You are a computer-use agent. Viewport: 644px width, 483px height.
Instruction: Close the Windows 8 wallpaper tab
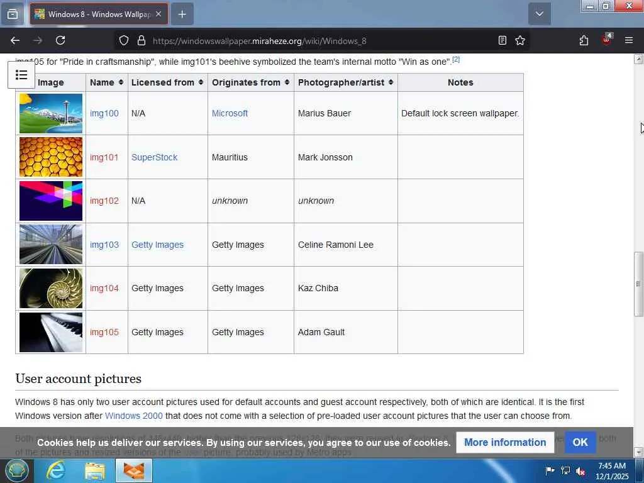(158, 14)
